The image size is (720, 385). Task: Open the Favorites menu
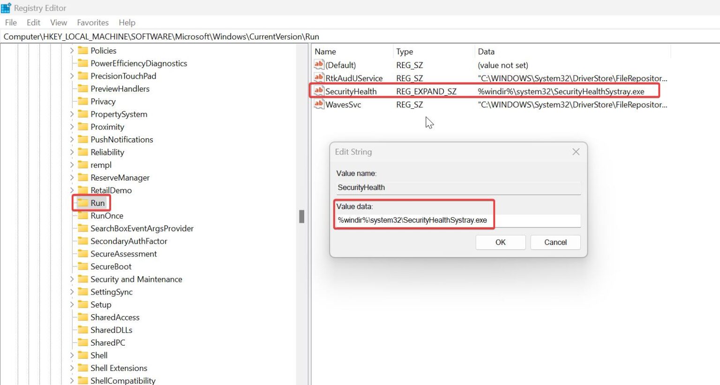click(x=93, y=23)
